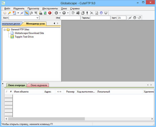Click the Connection Wizard wand icon
The image size is (156, 127).
tap(10, 13)
